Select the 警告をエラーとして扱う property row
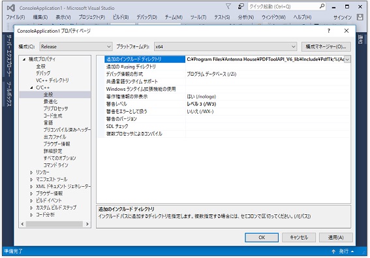This screenshot has width=370, height=258. click(x=228, y=111)
